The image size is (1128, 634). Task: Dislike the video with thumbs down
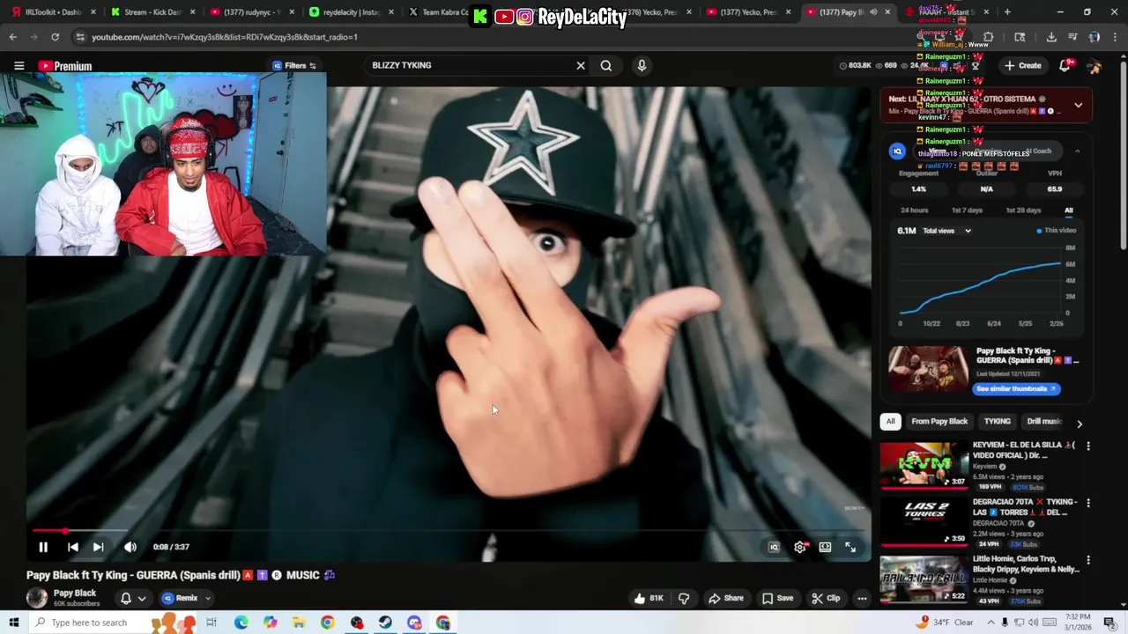pyautogui.click(x=684, y=598)
